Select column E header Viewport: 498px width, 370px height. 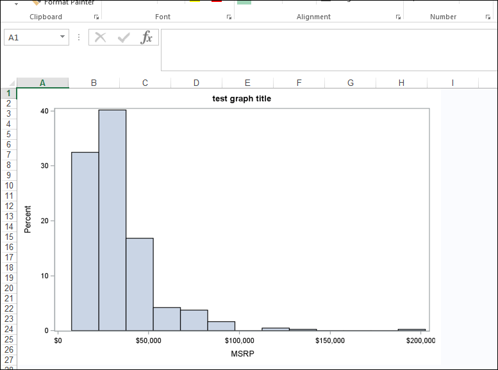point(248,83)
